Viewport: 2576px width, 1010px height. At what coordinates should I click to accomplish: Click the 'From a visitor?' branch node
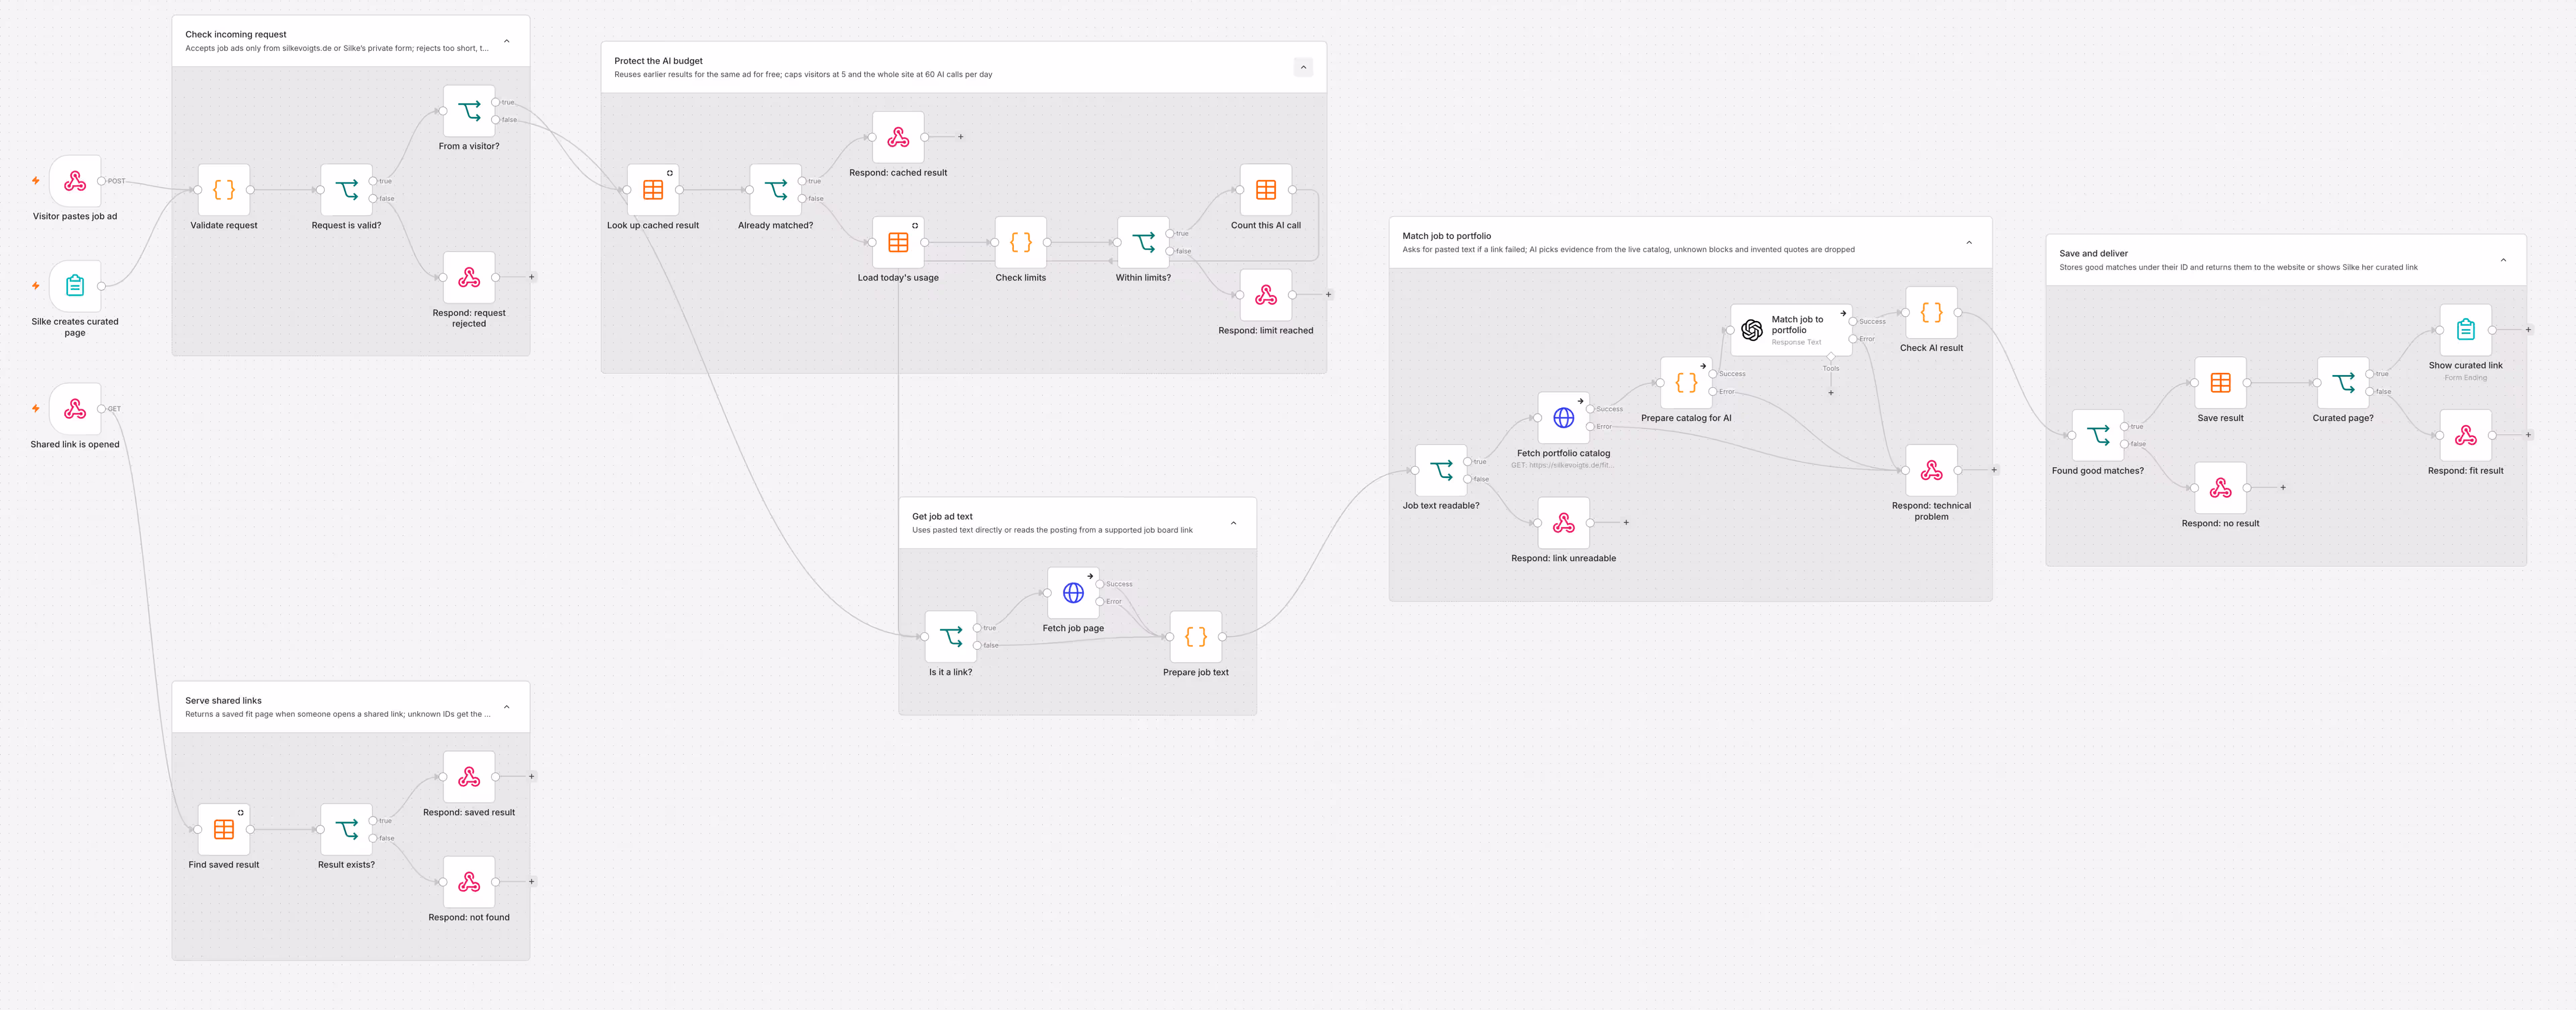pos(469,111)
